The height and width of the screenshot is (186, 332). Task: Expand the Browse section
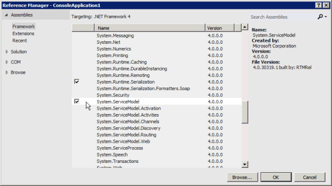click(7, 72)
